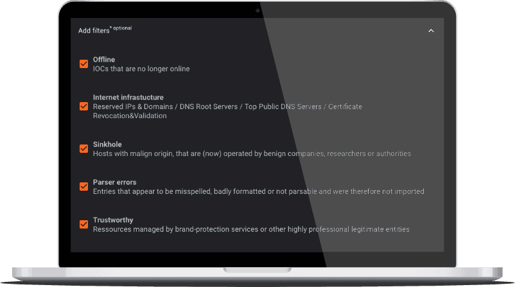
Task: Click the Parser errors label
Action: (115, 182)
